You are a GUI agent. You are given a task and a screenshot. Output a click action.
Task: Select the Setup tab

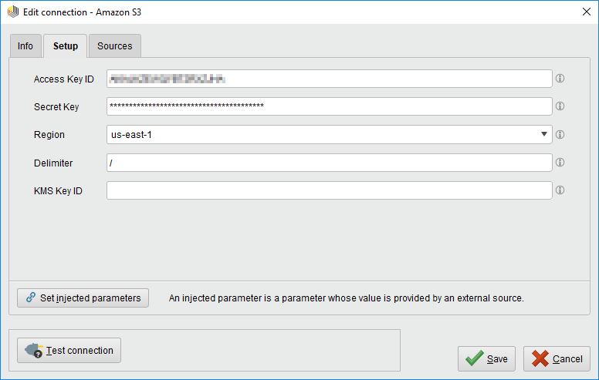click(x=65, y=46)
